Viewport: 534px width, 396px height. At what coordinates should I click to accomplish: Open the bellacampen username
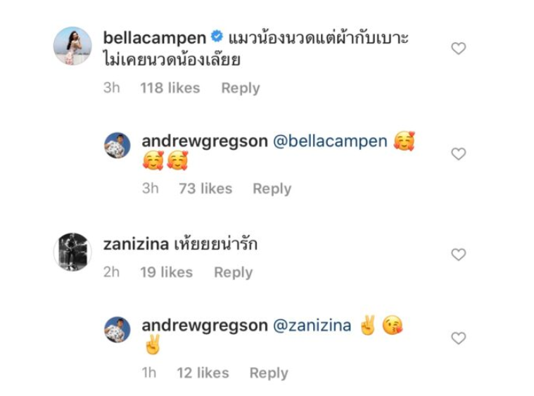(155, 38)
